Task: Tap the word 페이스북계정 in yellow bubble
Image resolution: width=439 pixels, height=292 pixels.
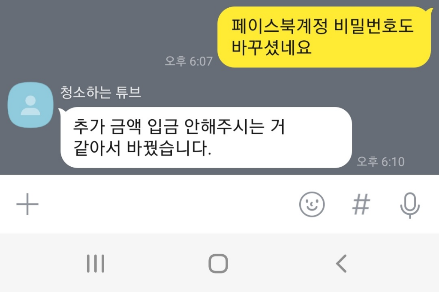Action: [x=280, y=26]
